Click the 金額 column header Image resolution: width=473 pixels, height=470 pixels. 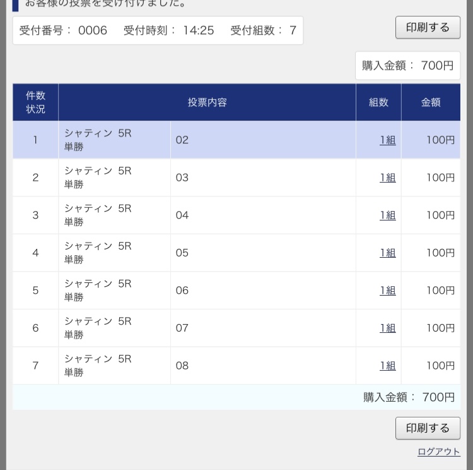click(431, 102)
